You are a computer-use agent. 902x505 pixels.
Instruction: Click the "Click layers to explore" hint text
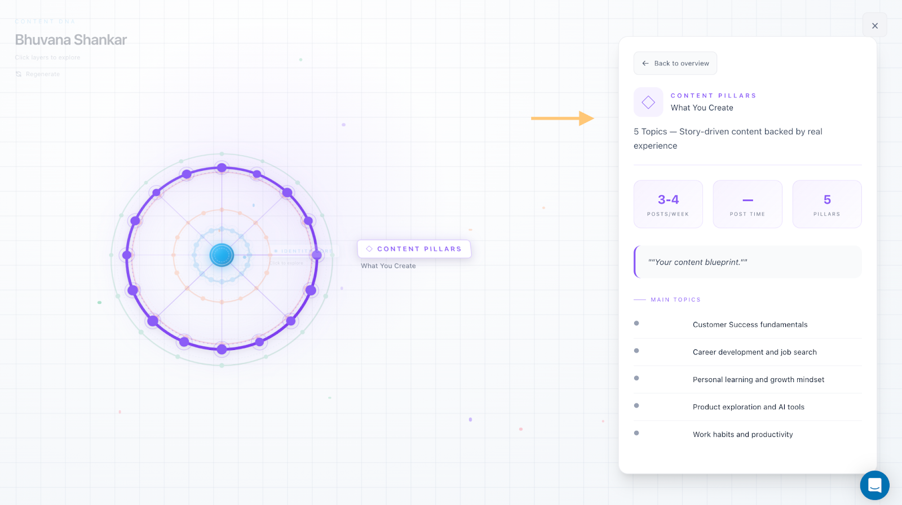(x=47, y=57)
